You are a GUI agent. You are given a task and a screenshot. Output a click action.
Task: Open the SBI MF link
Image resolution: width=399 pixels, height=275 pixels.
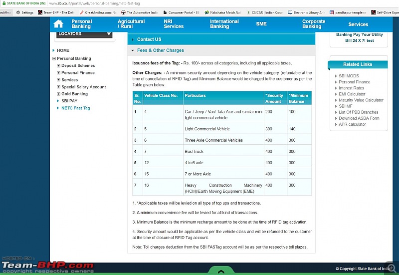(345, 106)
